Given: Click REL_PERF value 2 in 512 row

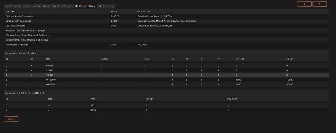Looking at the screenshot, I should (x=228, y=106).
